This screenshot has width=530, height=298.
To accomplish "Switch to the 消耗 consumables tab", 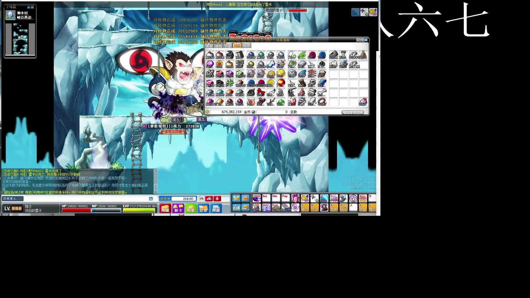I will (x=218, y=46).
